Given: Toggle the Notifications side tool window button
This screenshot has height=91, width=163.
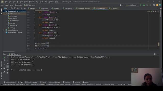Looking at the screenshot, I should (160, 13).
